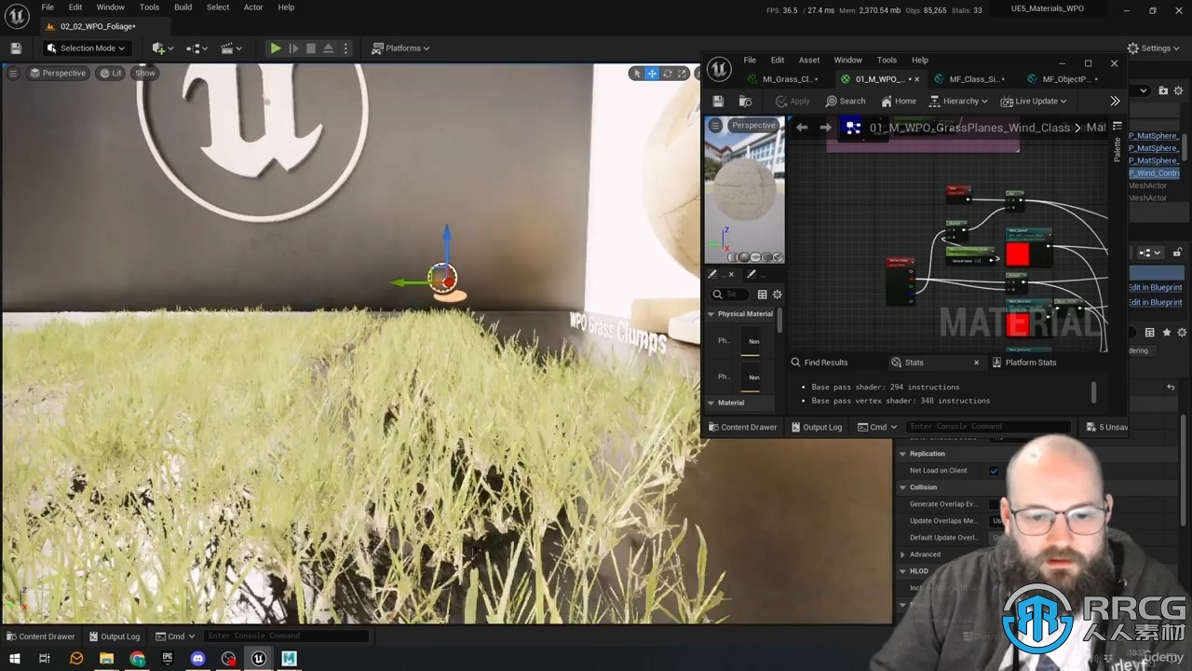Open Details settings gear in Material Editor
This screenshot has height=671, width=1192.
coord(777,294)
